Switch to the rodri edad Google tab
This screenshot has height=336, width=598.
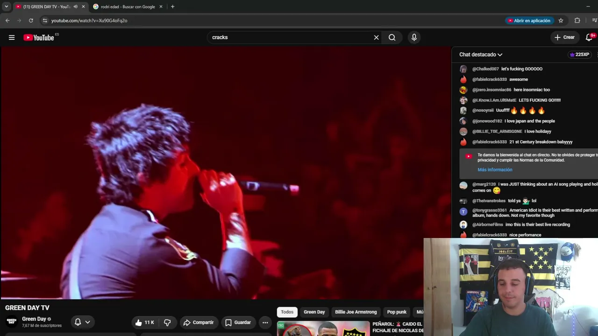tap(128, 7)
